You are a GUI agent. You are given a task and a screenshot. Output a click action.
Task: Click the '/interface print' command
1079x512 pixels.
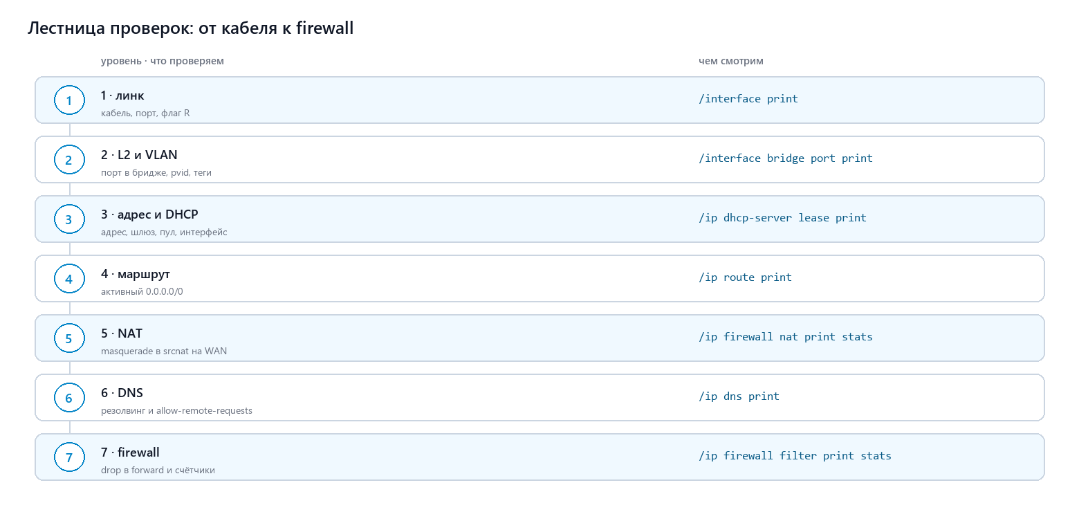(x=748, y=99)
